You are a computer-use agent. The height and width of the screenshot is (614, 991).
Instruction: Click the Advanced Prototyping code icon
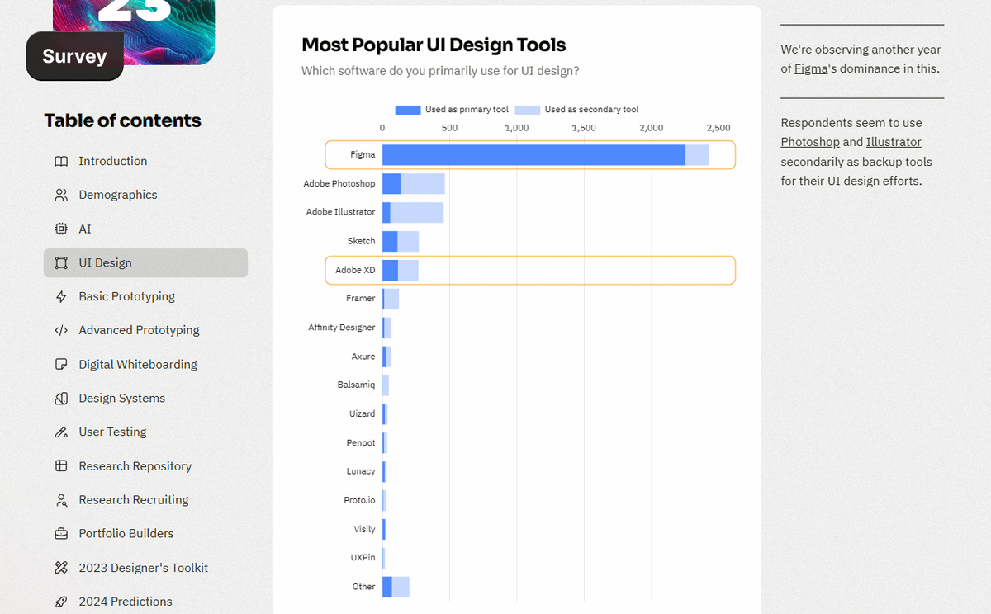click(x=61, y=330)
